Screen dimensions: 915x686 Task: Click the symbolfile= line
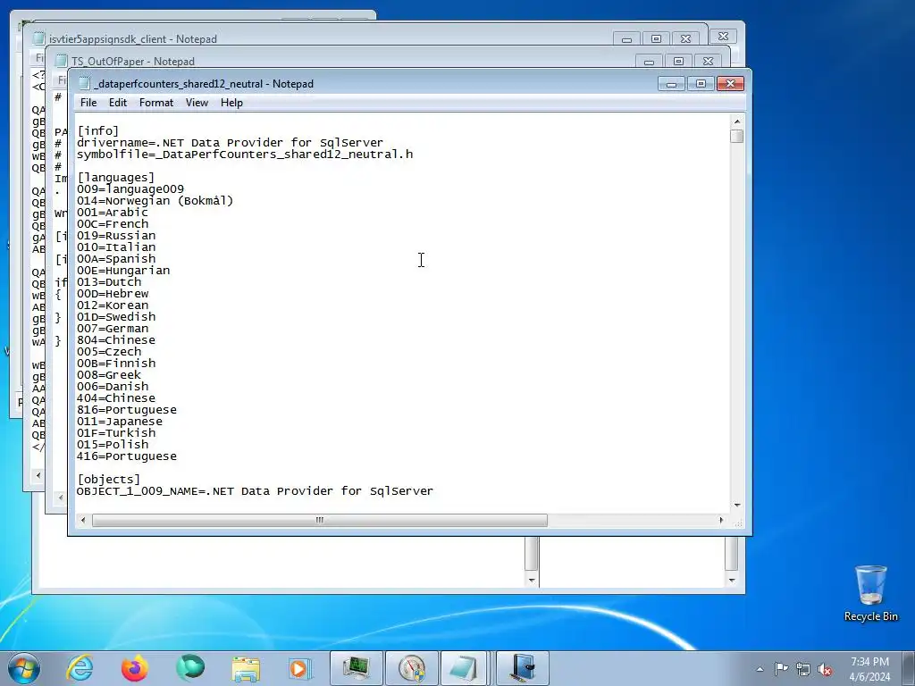point(245,154)
